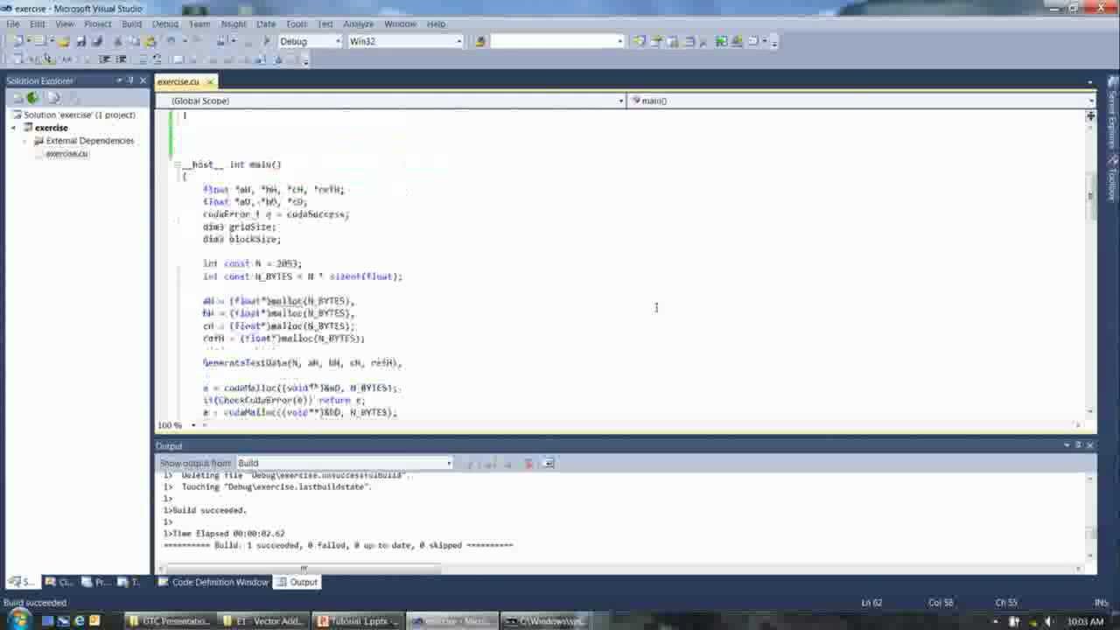Select exercise.cu file in Solution Explorer
Screen dimensions: 1120x630
coord(66,154)
